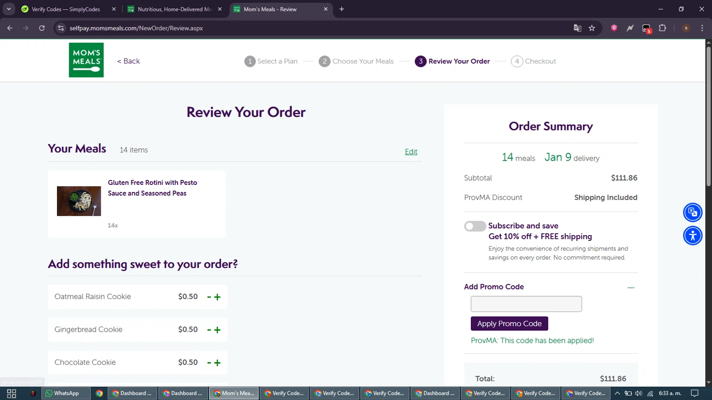The height and width of the screenshot is (400, 712).
Task: Click the $111.86 subtotal value
Action: click(624, 178)
